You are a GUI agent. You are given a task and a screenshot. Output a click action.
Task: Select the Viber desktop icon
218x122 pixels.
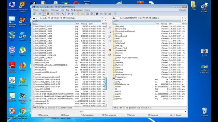coord(12,51)
